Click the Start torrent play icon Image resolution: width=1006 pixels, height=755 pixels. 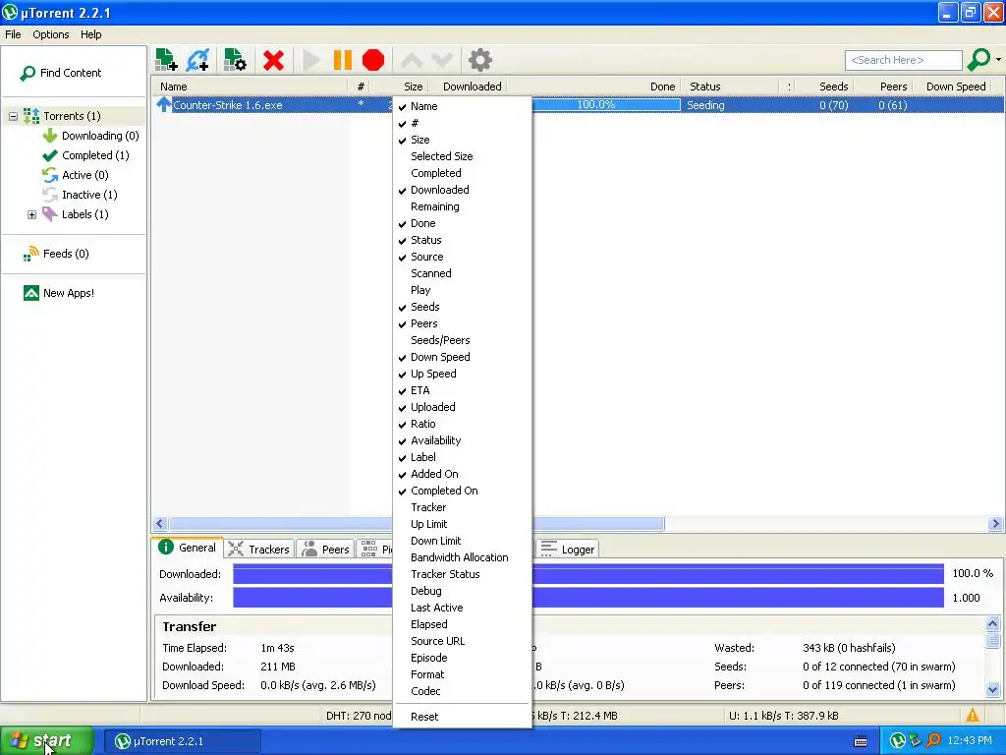pos(311,60)
